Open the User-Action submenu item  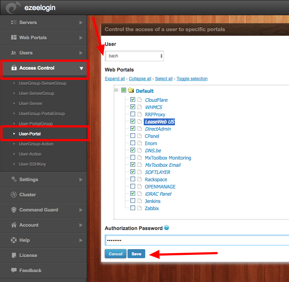click(30, 154)
